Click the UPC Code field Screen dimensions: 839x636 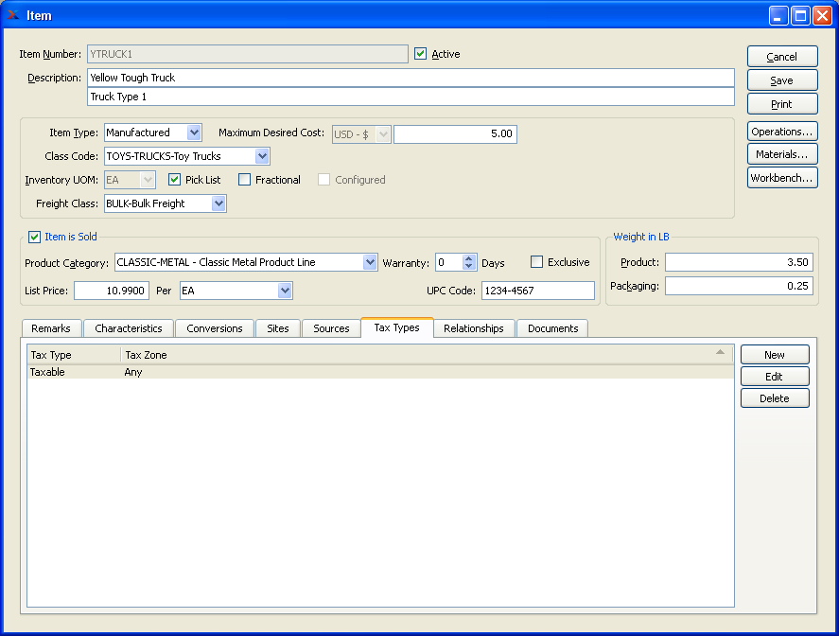click(x=538, y=291)
